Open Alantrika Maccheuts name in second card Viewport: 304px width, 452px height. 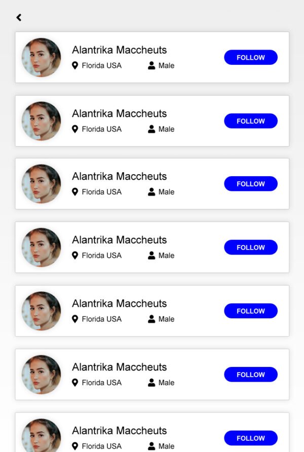tap(119, 113)
